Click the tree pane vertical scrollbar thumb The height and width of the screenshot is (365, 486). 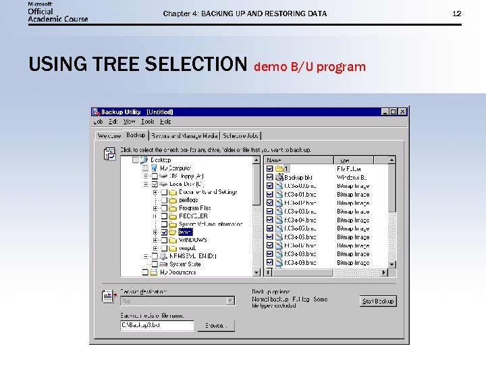pyautogui.click(x=256, y=185)
